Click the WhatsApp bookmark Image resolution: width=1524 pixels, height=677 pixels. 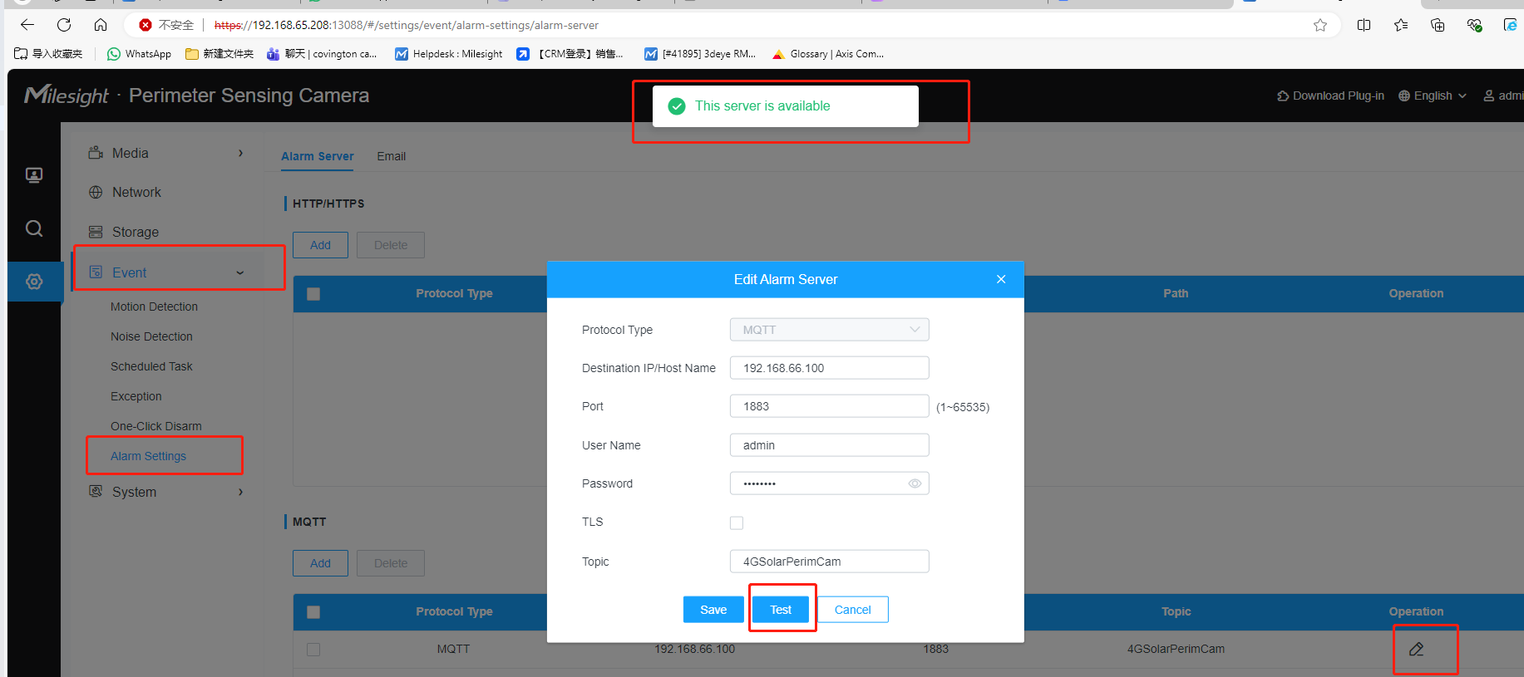click(x=139, y=54)
